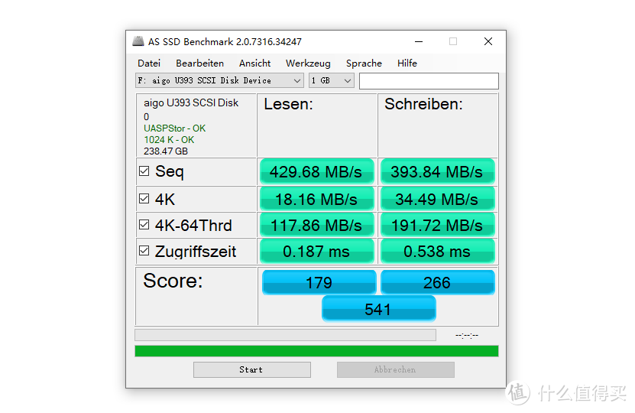Open the Datei menu
This screenshot has width=635, height=413.
(x=149, y=63)
